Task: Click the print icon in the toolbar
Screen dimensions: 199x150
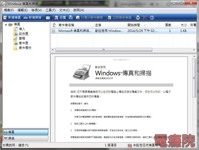Action: pyautogui.click(x=138, y=18)
